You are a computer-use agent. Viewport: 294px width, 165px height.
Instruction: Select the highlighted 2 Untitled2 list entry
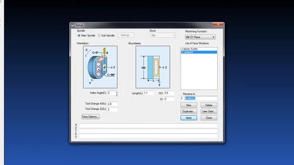199,52
